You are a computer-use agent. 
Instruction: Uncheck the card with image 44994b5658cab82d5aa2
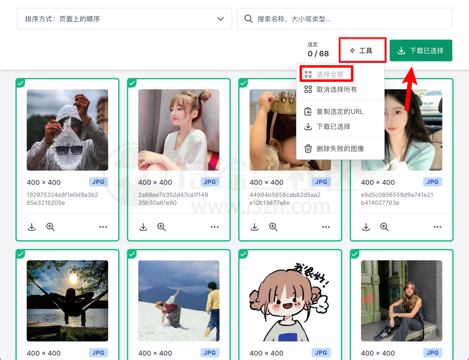point(243,83)
